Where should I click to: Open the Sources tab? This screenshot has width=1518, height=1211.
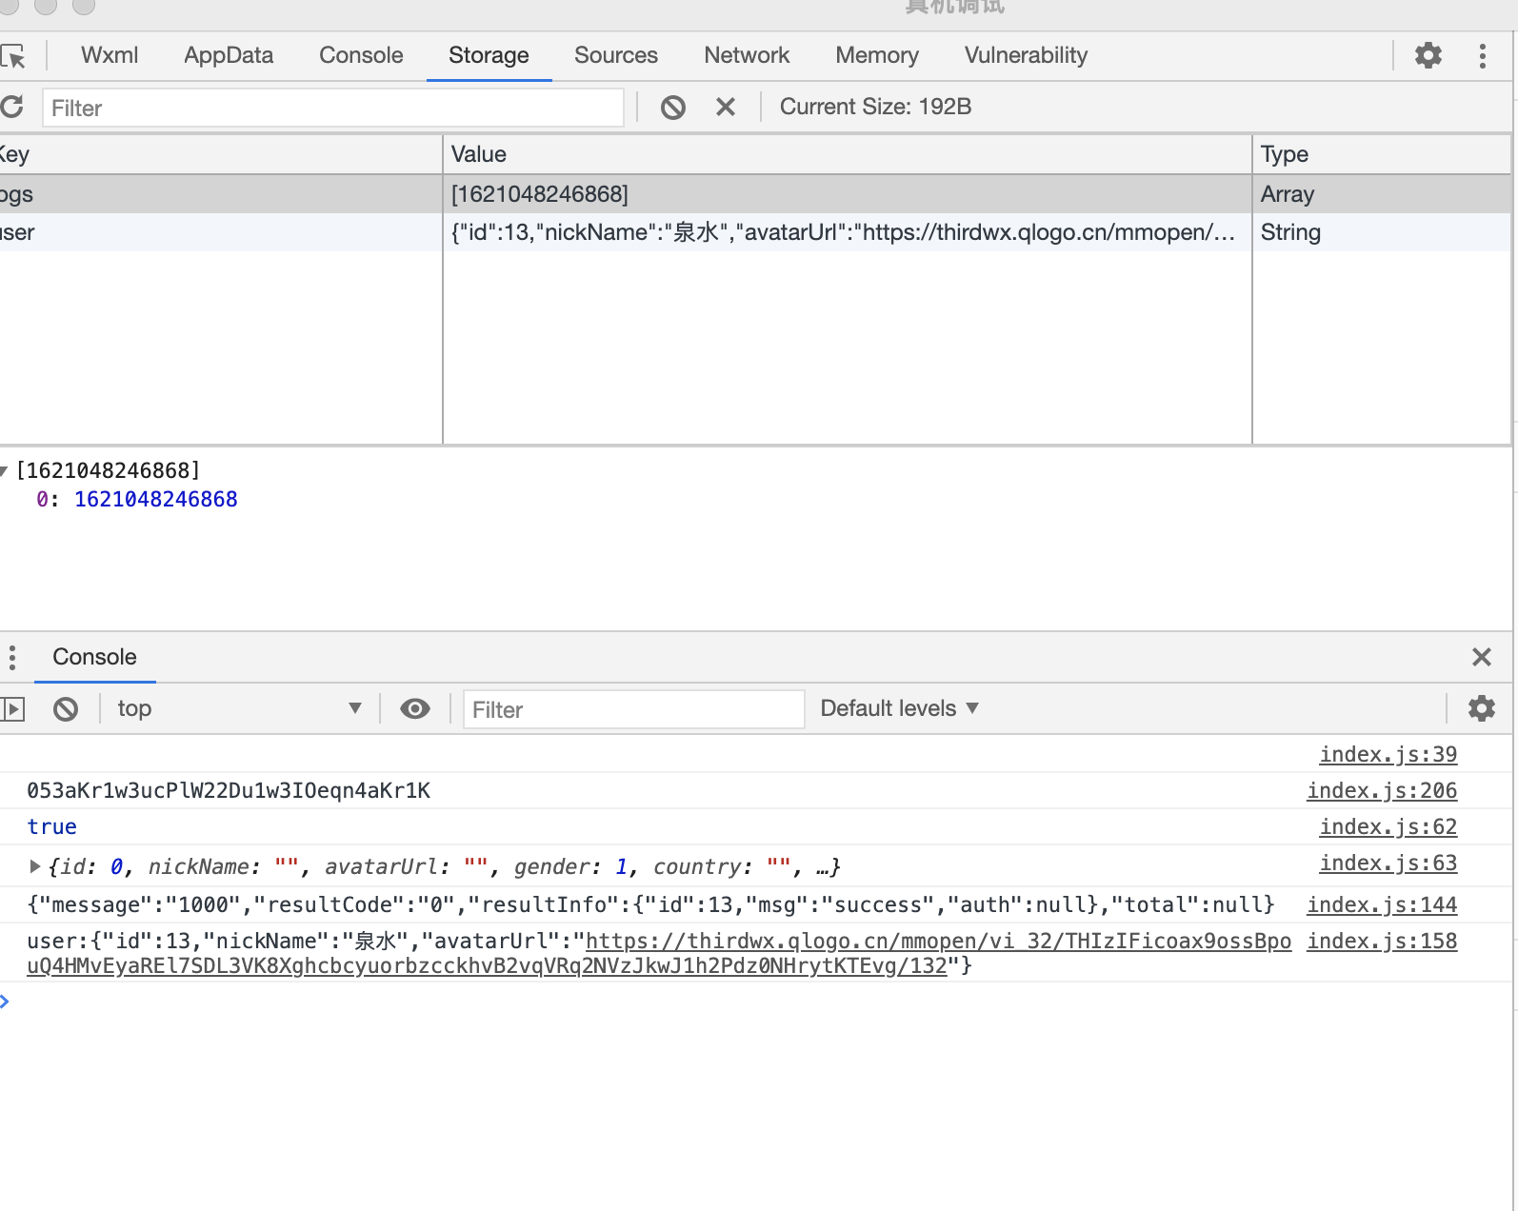pos(616,55)
